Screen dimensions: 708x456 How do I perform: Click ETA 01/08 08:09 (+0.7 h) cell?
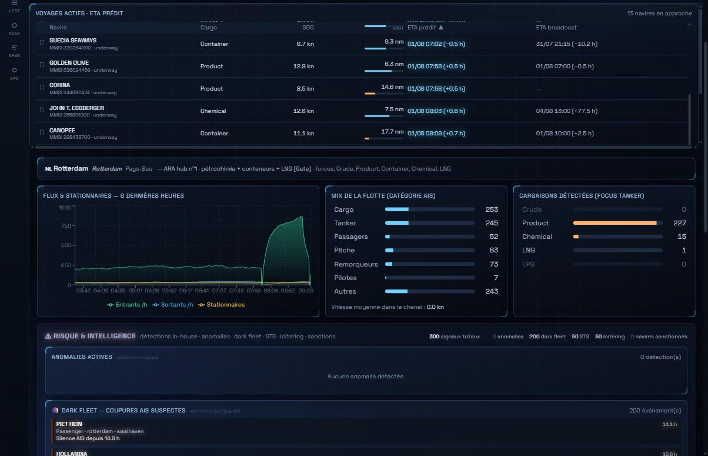pos(436,134)
